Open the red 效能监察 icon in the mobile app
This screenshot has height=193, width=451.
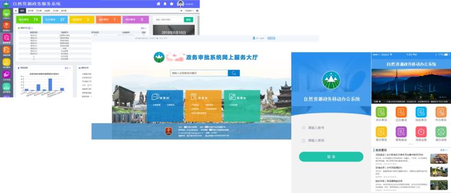pyautogui.click(x=421, y=131)
